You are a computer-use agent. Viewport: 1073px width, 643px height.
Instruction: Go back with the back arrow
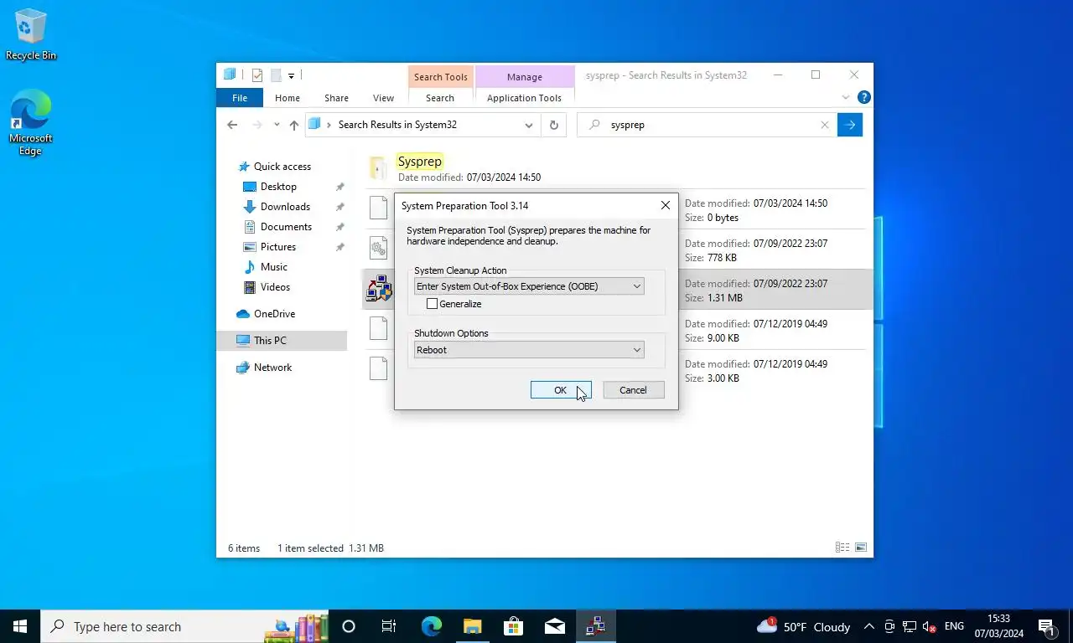tap(232, 125)
